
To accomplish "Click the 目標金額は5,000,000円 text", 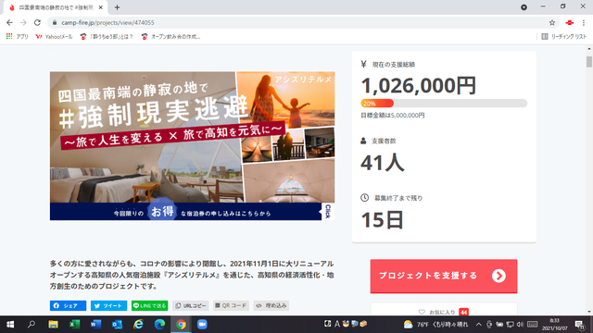I will point(393,115).
